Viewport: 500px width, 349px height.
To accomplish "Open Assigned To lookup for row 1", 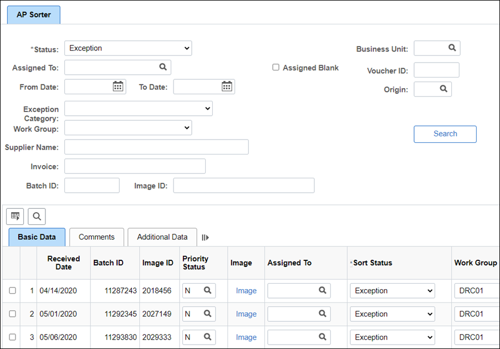I will [323, 290].
